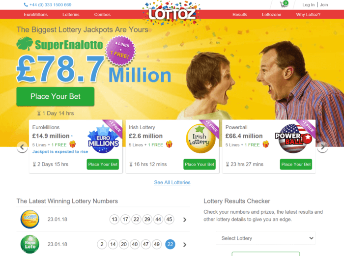Open the shopping cart icon

pos(284,4)
